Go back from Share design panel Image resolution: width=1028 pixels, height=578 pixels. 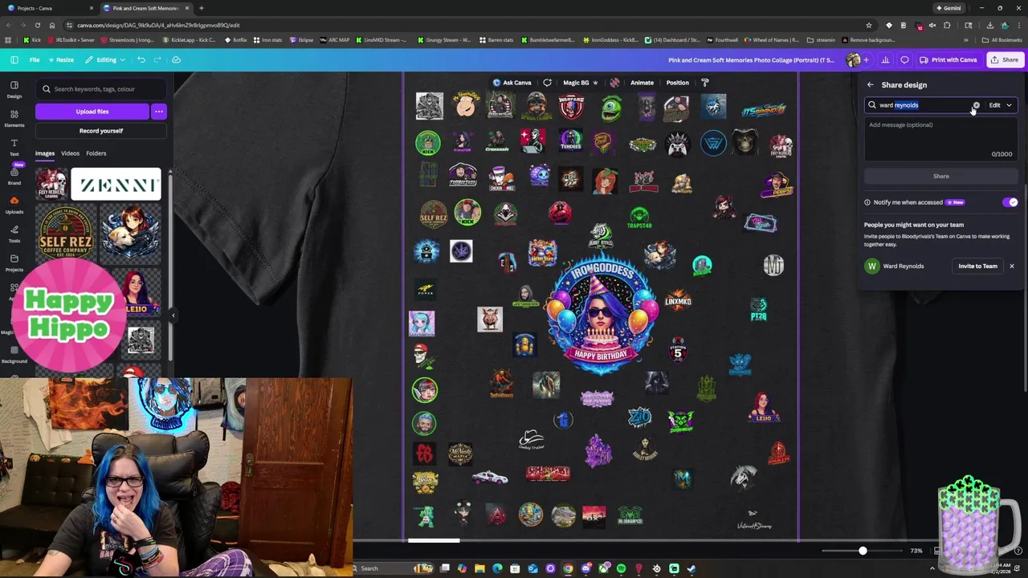pos(871,84)
